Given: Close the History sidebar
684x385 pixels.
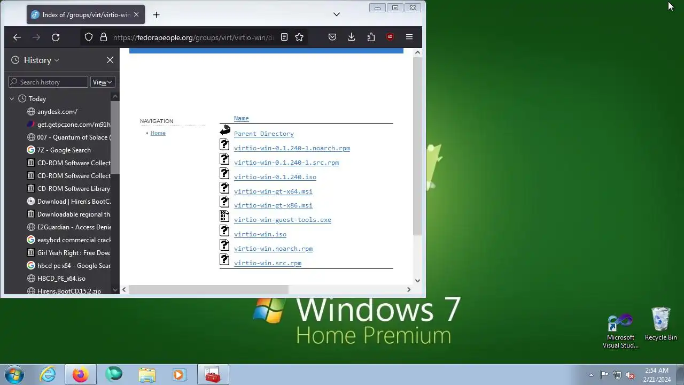Looking at the screenshot, I should (x=110, y=60).
